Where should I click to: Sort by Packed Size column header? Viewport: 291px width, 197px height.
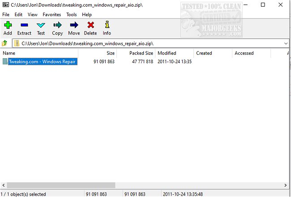pyautogui.click(x=136, y=53)
